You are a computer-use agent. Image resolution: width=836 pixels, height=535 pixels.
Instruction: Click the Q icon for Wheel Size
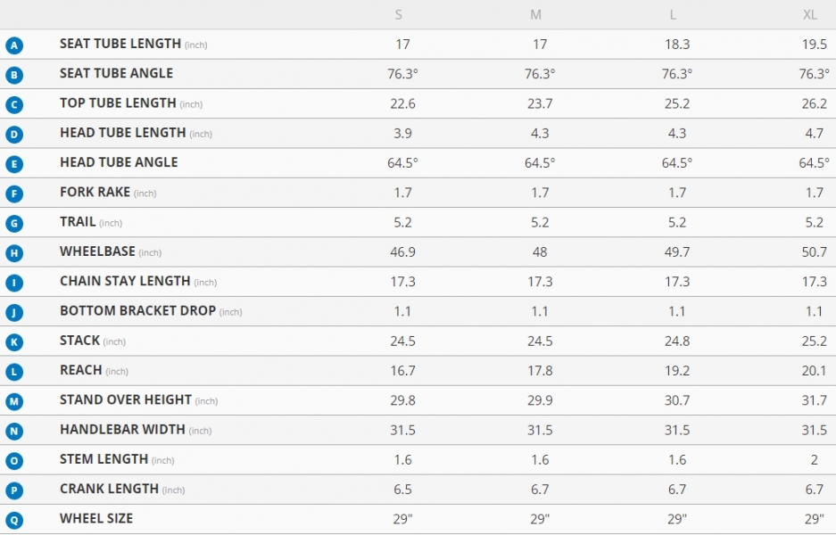coord(14,520)
